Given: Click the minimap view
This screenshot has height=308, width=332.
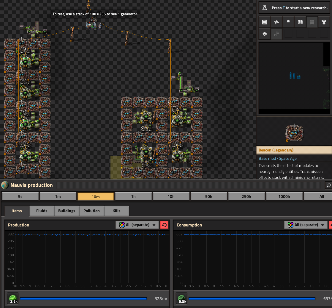Looking at the screenshot, I should tap(294, 77).
